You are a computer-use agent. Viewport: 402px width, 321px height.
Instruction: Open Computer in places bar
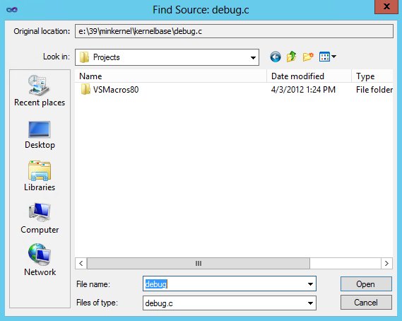(x=40, y=218)
